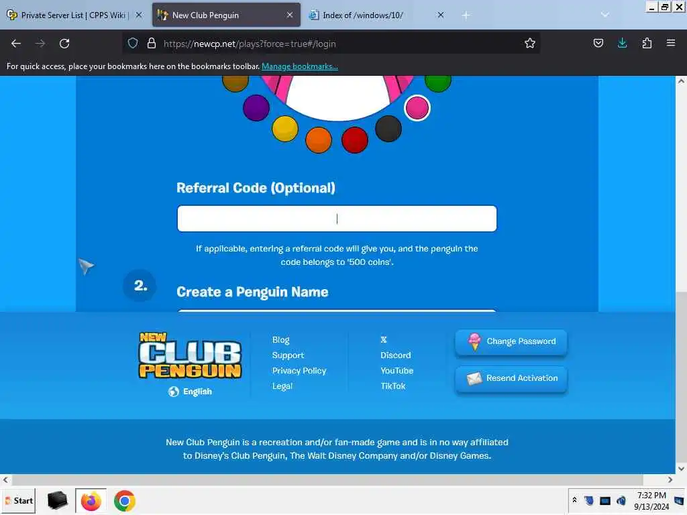Switch to Firefox in the taskbar

(91, 500)
